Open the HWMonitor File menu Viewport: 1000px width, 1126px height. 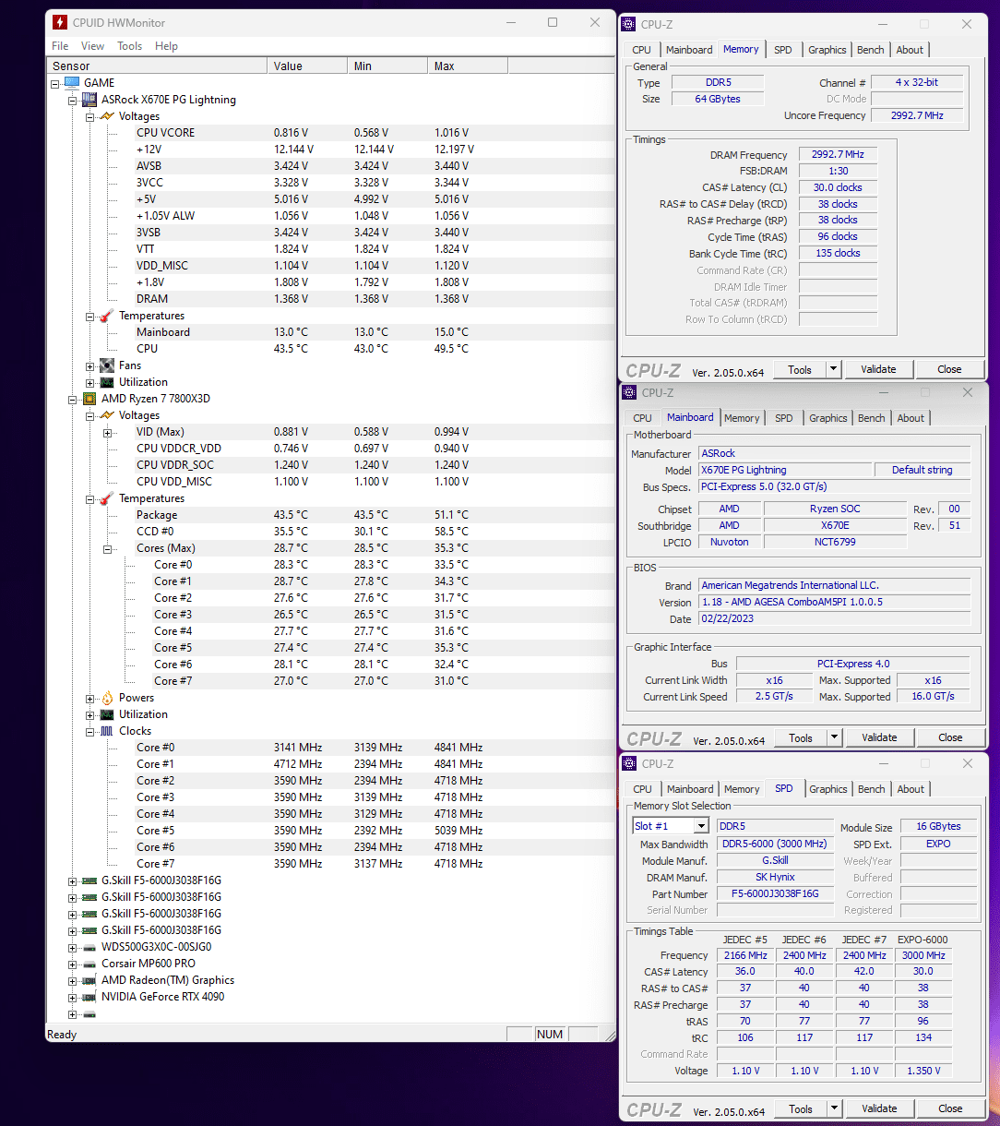coord(60,46)
